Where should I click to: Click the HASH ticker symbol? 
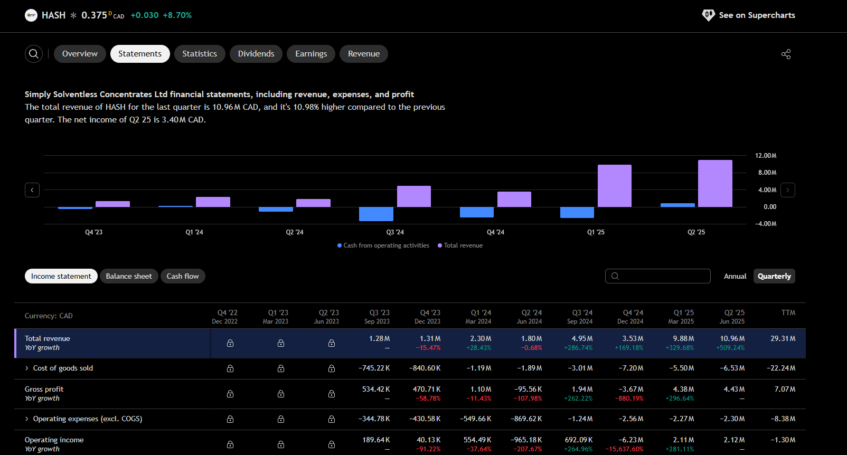click(x=54, y=15)
